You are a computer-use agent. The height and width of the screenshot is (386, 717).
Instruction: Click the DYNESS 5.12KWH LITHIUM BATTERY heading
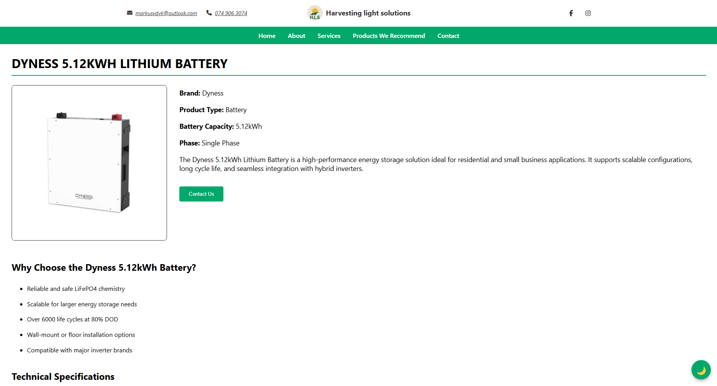click(x=120, y=64)
